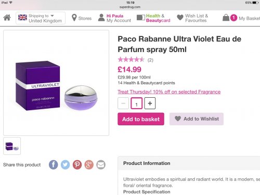
Task: Open Wish List & Favourites heart
Action: [x=180, y=18]
